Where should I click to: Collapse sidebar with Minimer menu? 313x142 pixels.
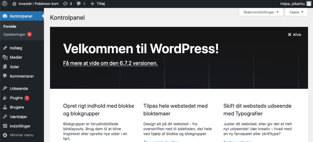click(22, 135)
